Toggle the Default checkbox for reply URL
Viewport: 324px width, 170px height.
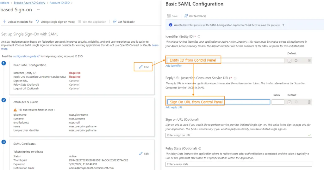(x=290, y=102)
